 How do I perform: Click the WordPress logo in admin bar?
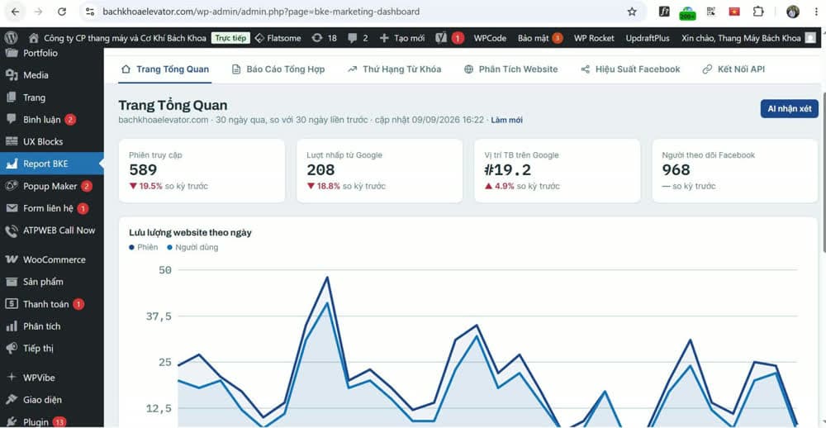[11, 38]
